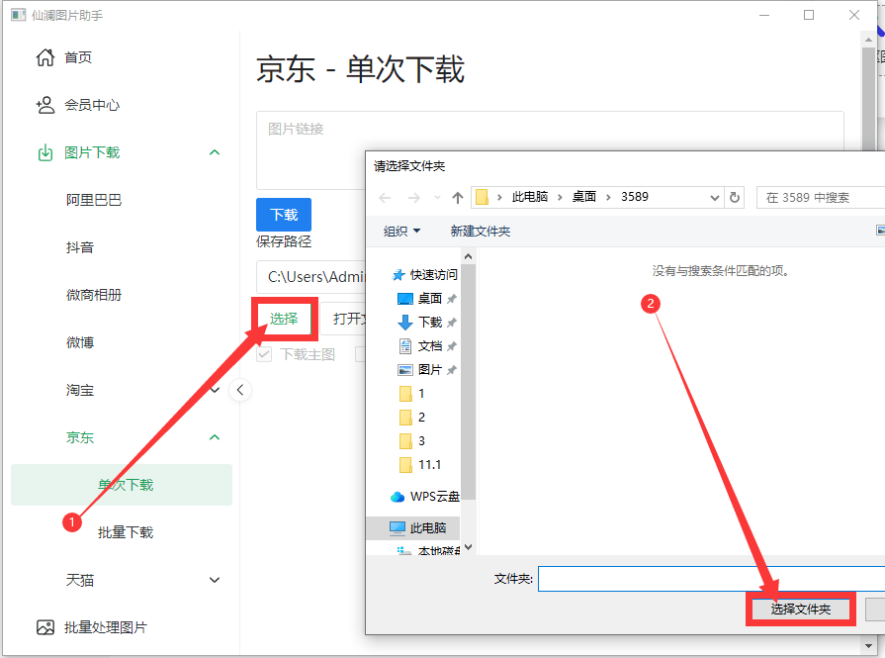Viewport: 885px width, 658px height.
Task: Click the 在 3589 中搜索 search box
Action: point(821,198)
